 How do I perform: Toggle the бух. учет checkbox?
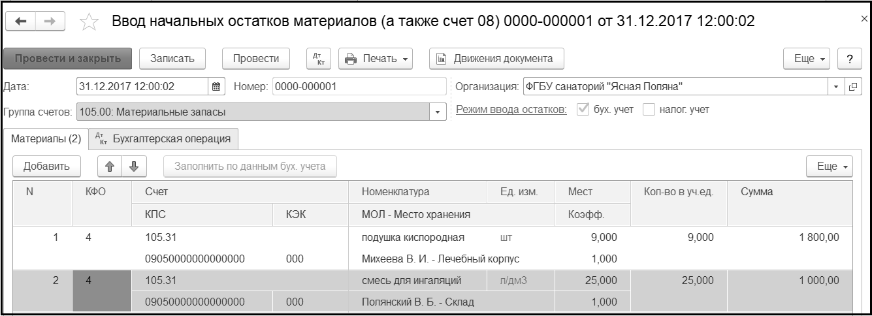coord(583,110)
